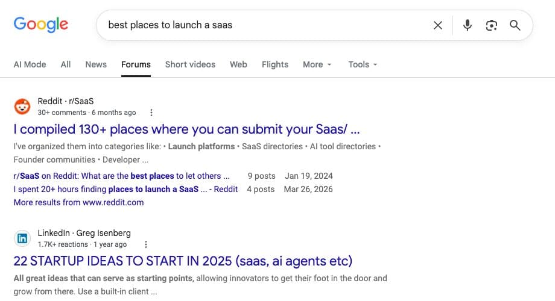Open Google Lens image search icon

pyautogui.click(x=491, y=25)
